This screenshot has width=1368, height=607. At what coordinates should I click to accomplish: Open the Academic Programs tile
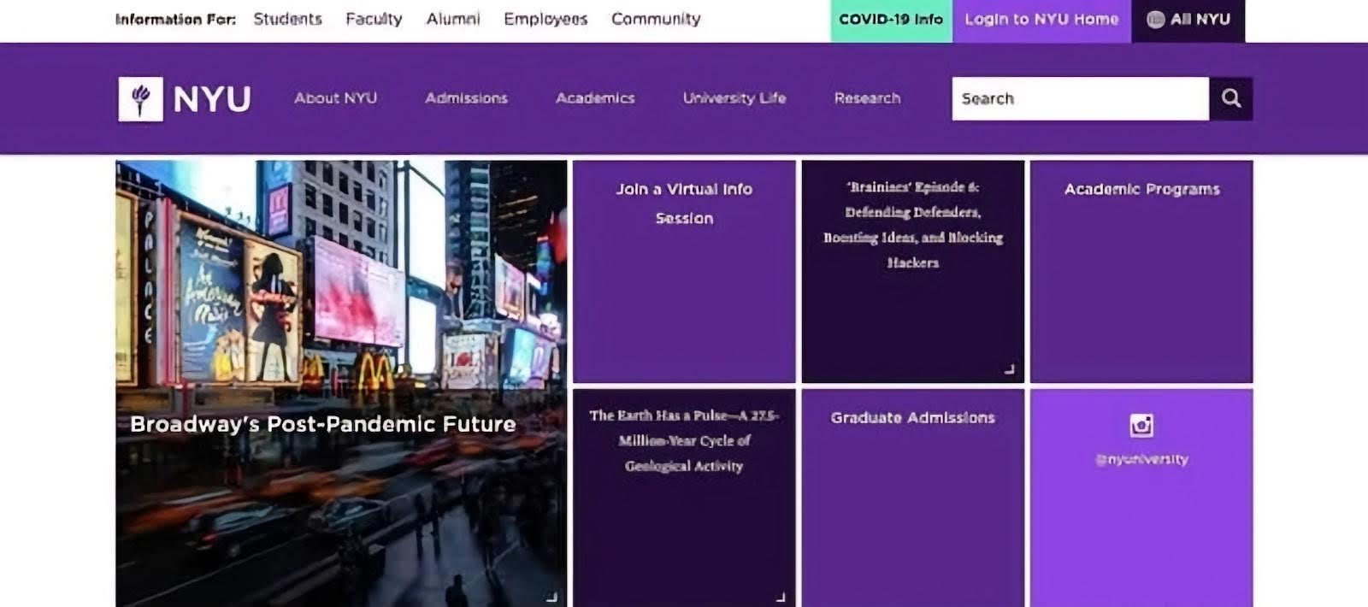[x=1141, y=272]
